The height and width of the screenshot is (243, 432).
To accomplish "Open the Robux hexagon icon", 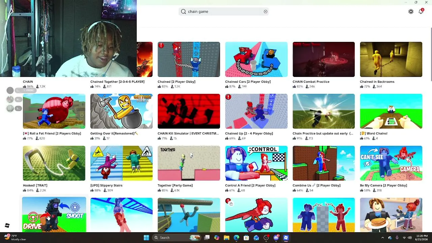I will [411, 11].
